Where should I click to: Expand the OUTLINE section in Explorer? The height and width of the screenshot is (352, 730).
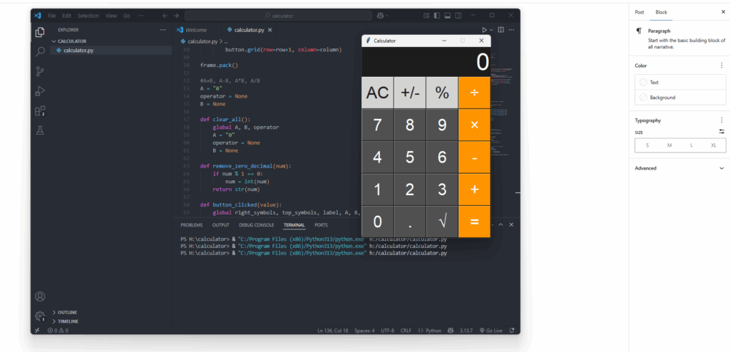click(68, 312)
